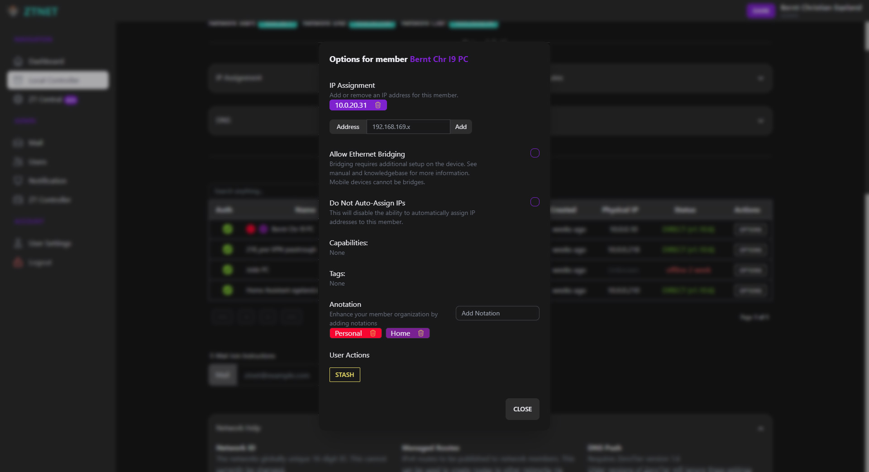The image size is (869, 472).
Task: Open ZT Central from the sidebar
Action: pos(17,100)
